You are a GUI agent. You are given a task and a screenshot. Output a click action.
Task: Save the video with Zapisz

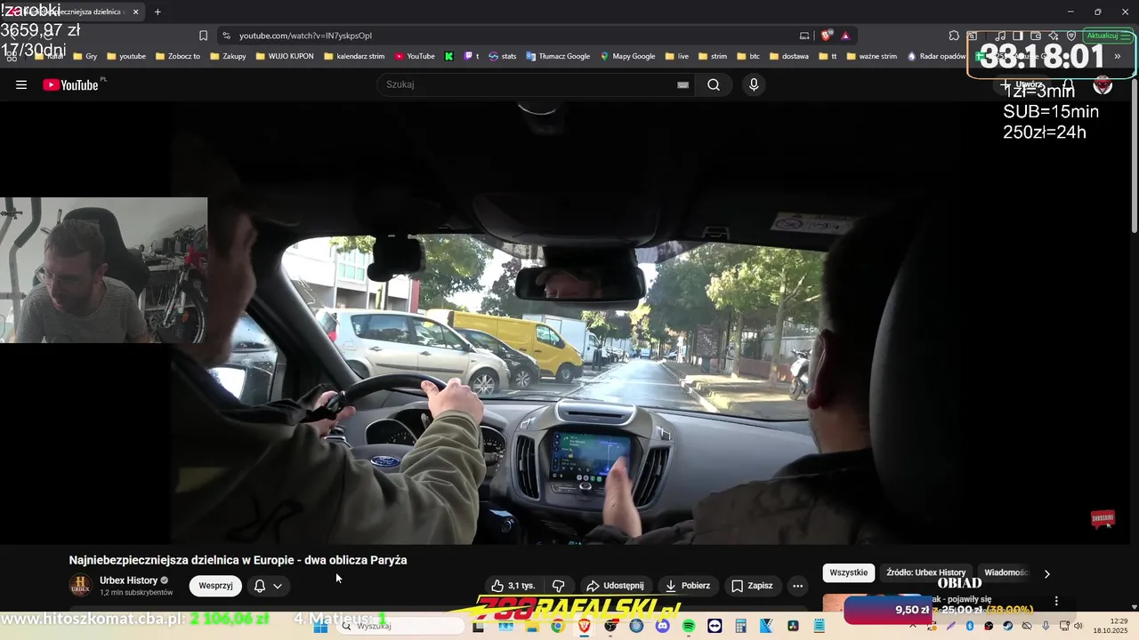point(752,586)
